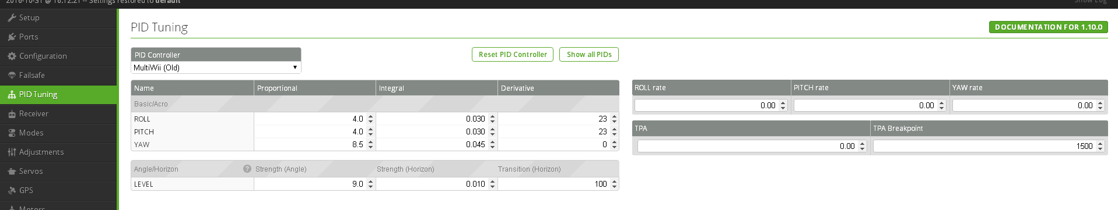The width and height of the screenshot is (1118, 210).
Task: Click the Ports plug icon
Action: coord(12,37)
